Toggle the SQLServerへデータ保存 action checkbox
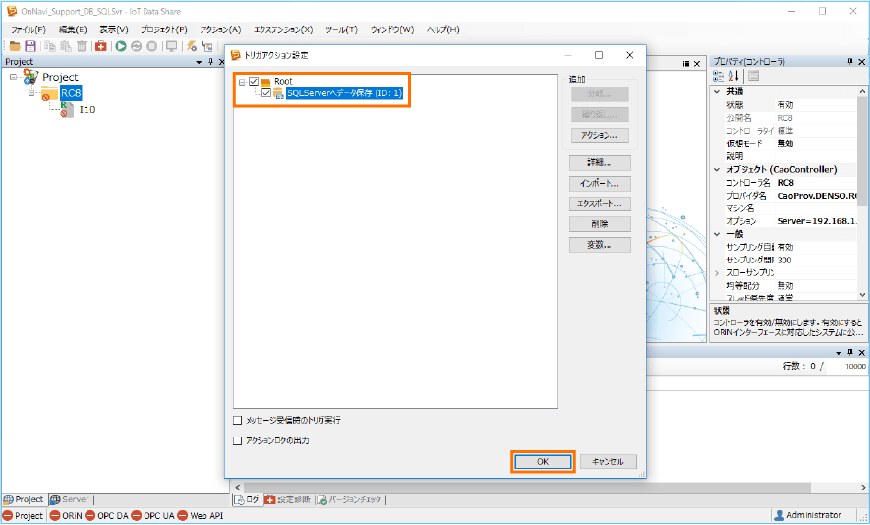 click(x=266, y=93)
